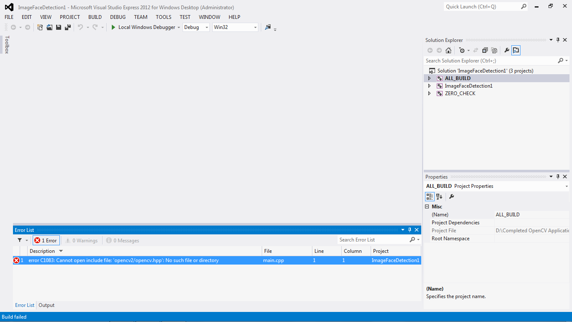Select the error C1083 description row
The width and height of the screenshot is (572, 322).
pyautogui.click(x=217, y=260)
